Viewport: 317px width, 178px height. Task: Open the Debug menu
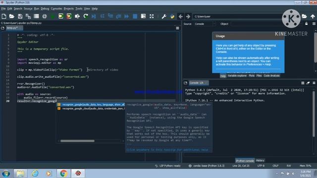point(45,9)
